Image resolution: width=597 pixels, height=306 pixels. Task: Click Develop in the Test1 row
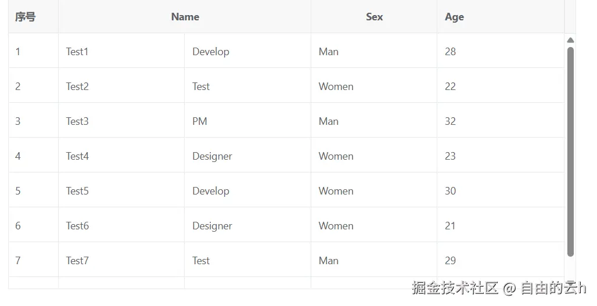click(211, 52)
